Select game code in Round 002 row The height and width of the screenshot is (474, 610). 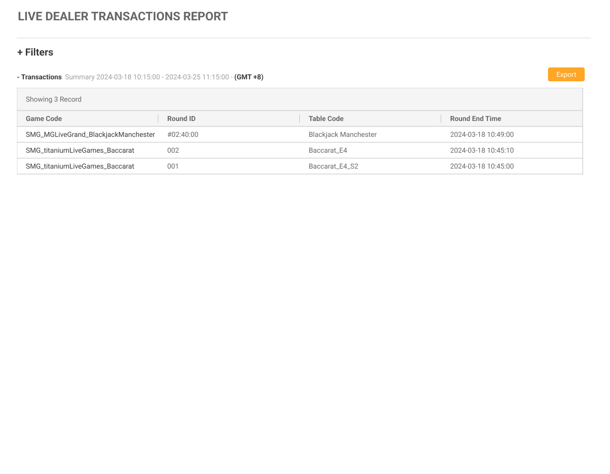80,150
